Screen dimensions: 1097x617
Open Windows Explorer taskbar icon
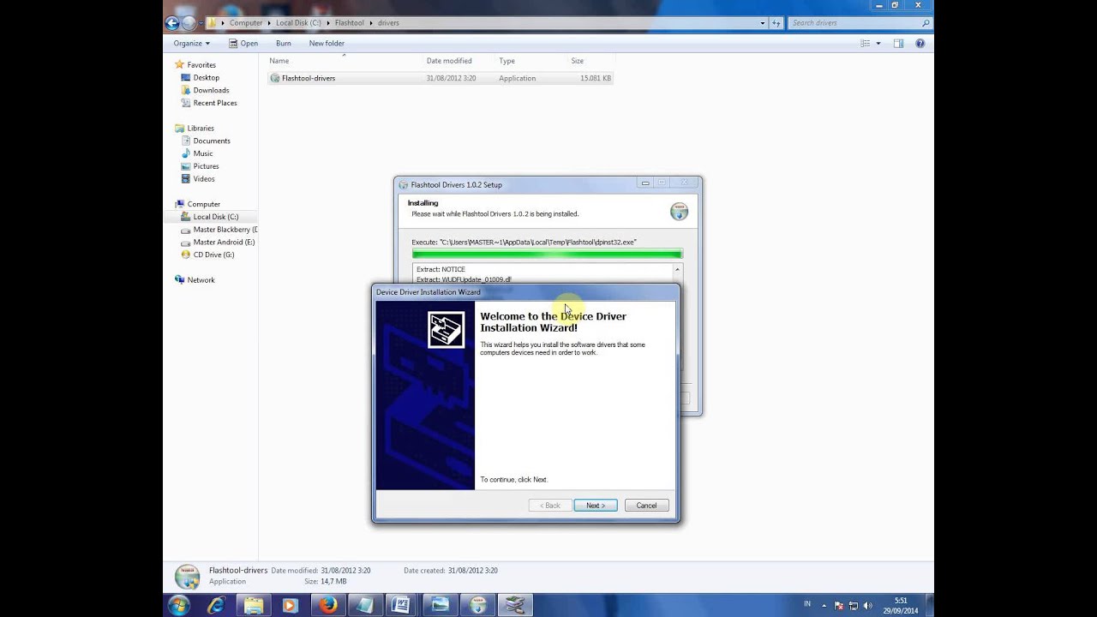254,605
